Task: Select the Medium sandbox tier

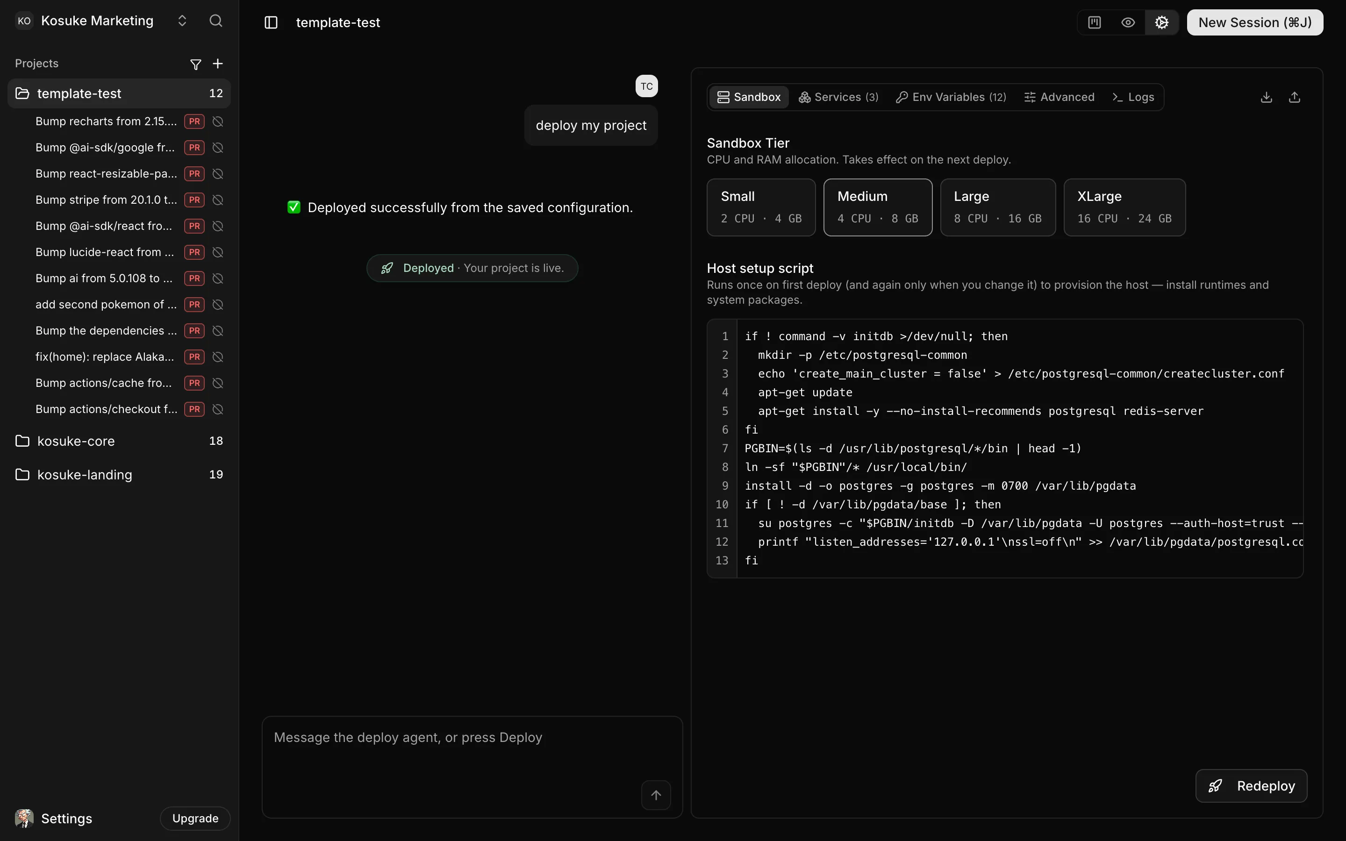Action: point(878,207)
